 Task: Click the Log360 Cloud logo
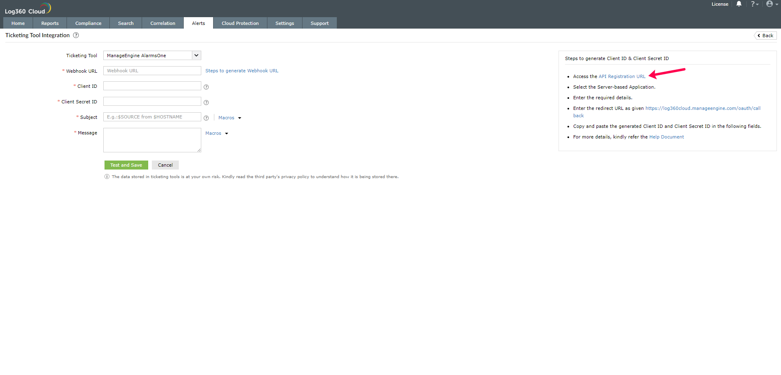pos(28,9)
